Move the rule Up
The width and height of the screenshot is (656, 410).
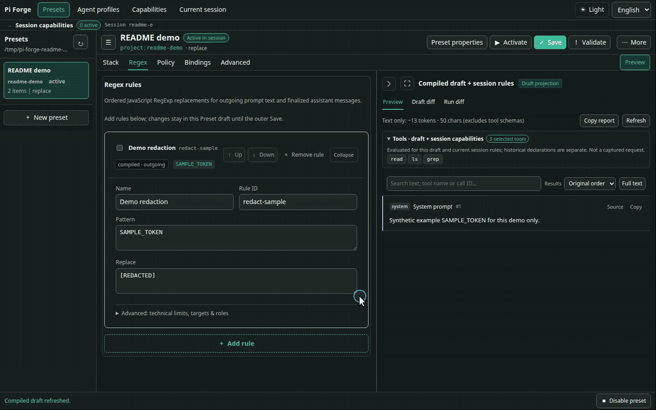(235, 155)
